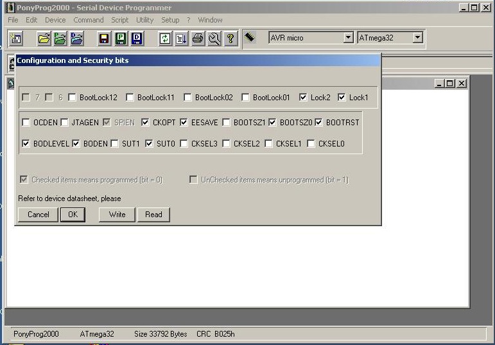
Task: Uncheck the BODEN fuse checkbox
Action: [x=76, y=144]
